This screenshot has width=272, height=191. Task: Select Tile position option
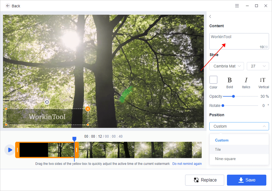[x=239, y=149]
